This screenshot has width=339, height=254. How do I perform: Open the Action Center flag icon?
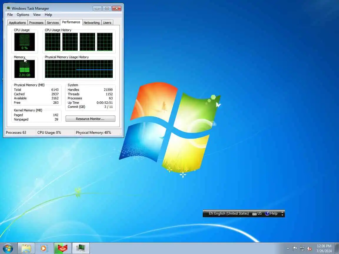[295, 248]
